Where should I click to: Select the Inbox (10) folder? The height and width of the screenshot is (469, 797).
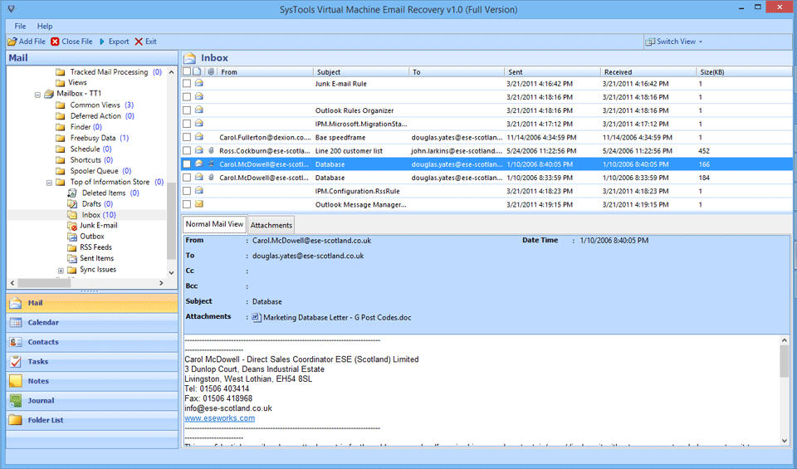tap(99, 215)
